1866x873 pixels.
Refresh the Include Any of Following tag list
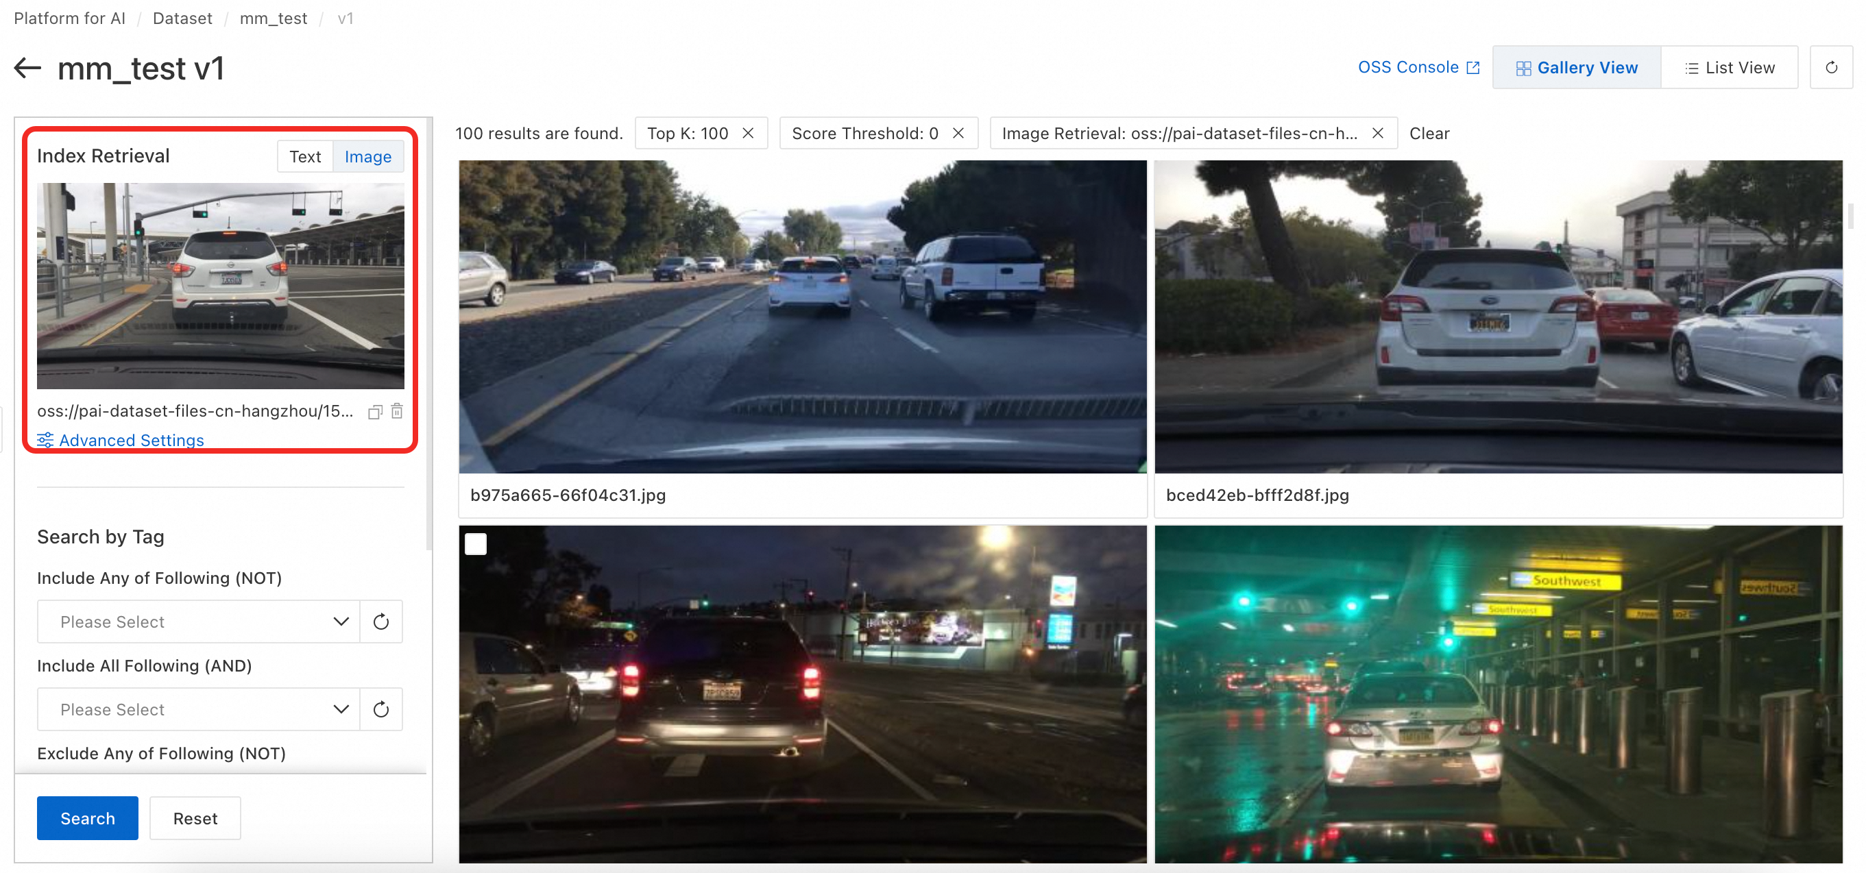click(381, 622)
